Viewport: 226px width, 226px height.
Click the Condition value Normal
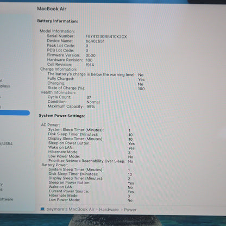coord(93,102)
